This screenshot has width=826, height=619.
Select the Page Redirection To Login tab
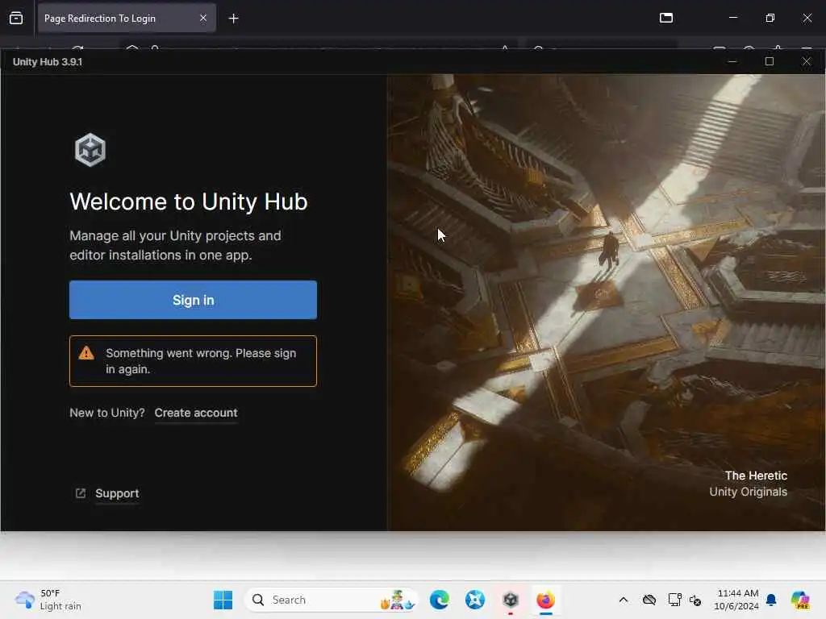pos(127,19)
